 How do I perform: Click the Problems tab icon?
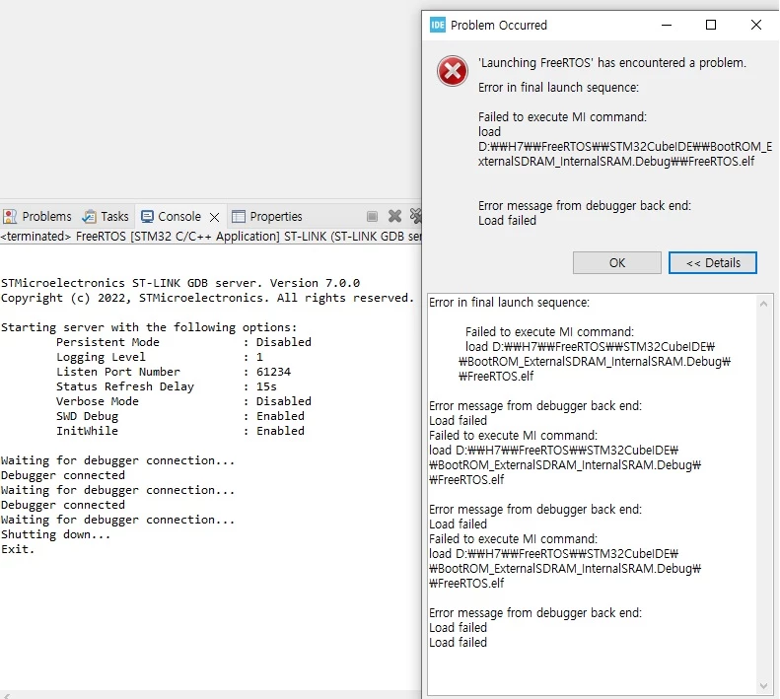(10, 217)
